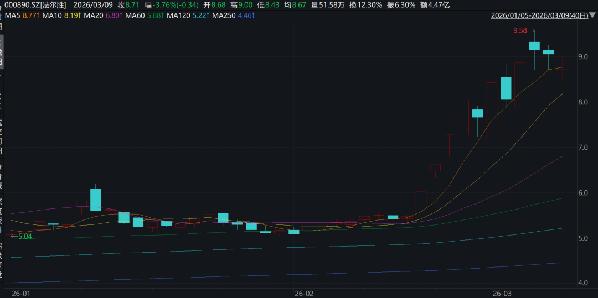
Task: Click the day high 高 9.00
Action: (243, 6)
